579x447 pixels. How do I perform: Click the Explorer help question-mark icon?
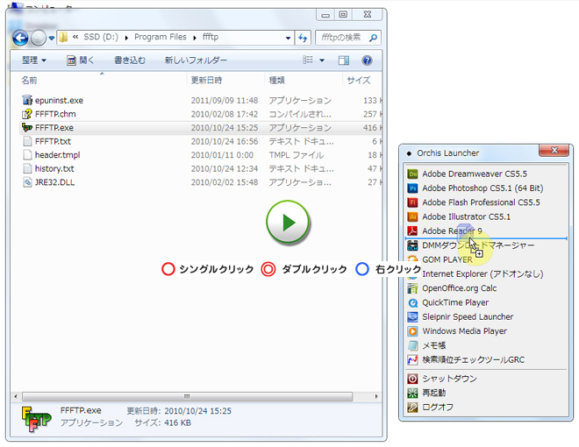click(367, 60)
